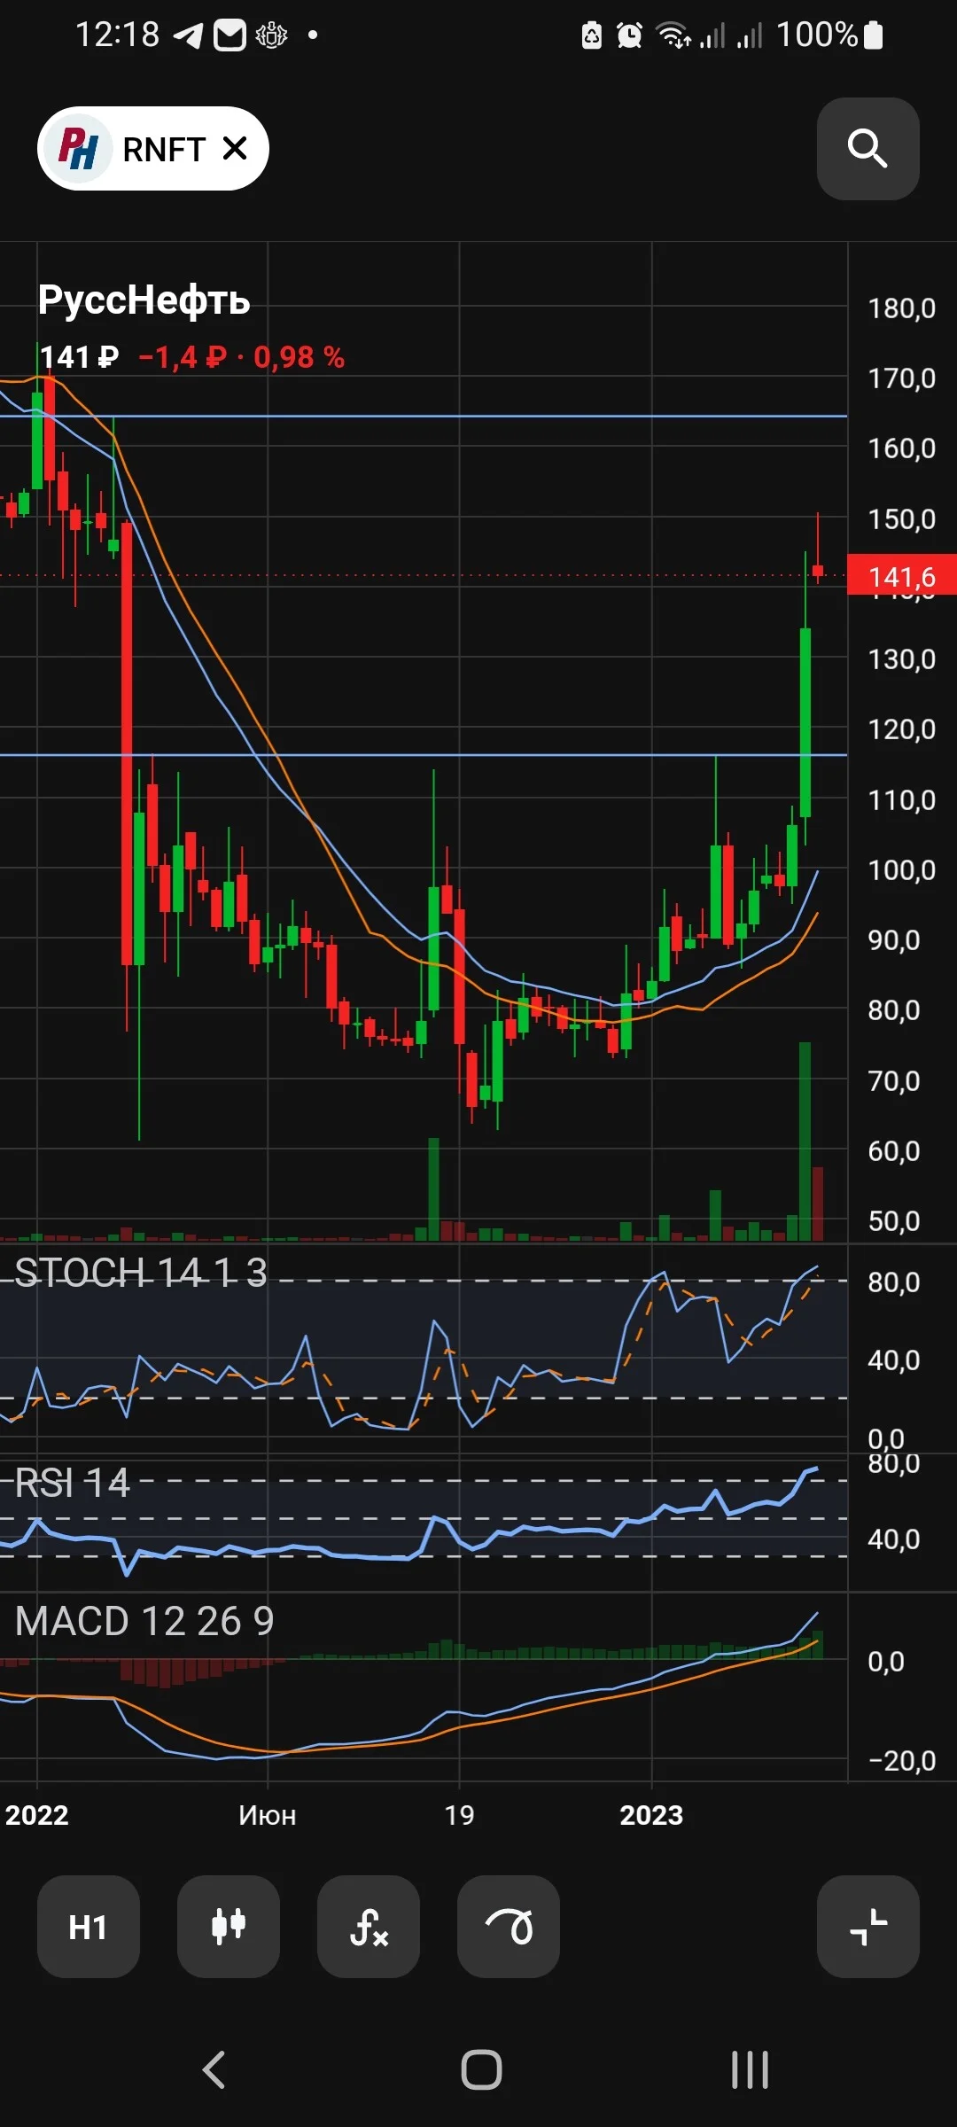The height and width of the screenshot is (2127, 957).
Task: Tap the 2022 date label on time axis
Action: tap(36, 1815)
